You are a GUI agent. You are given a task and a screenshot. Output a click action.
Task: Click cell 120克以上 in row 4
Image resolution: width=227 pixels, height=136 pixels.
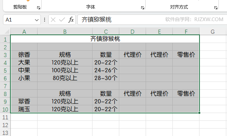click(65, 63)
